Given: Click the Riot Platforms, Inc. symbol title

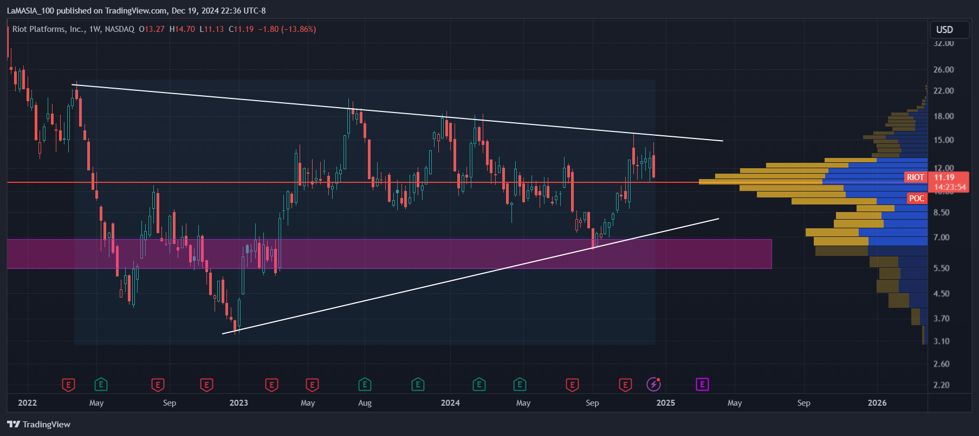Looking at the screenshot, I should [49, 29].
